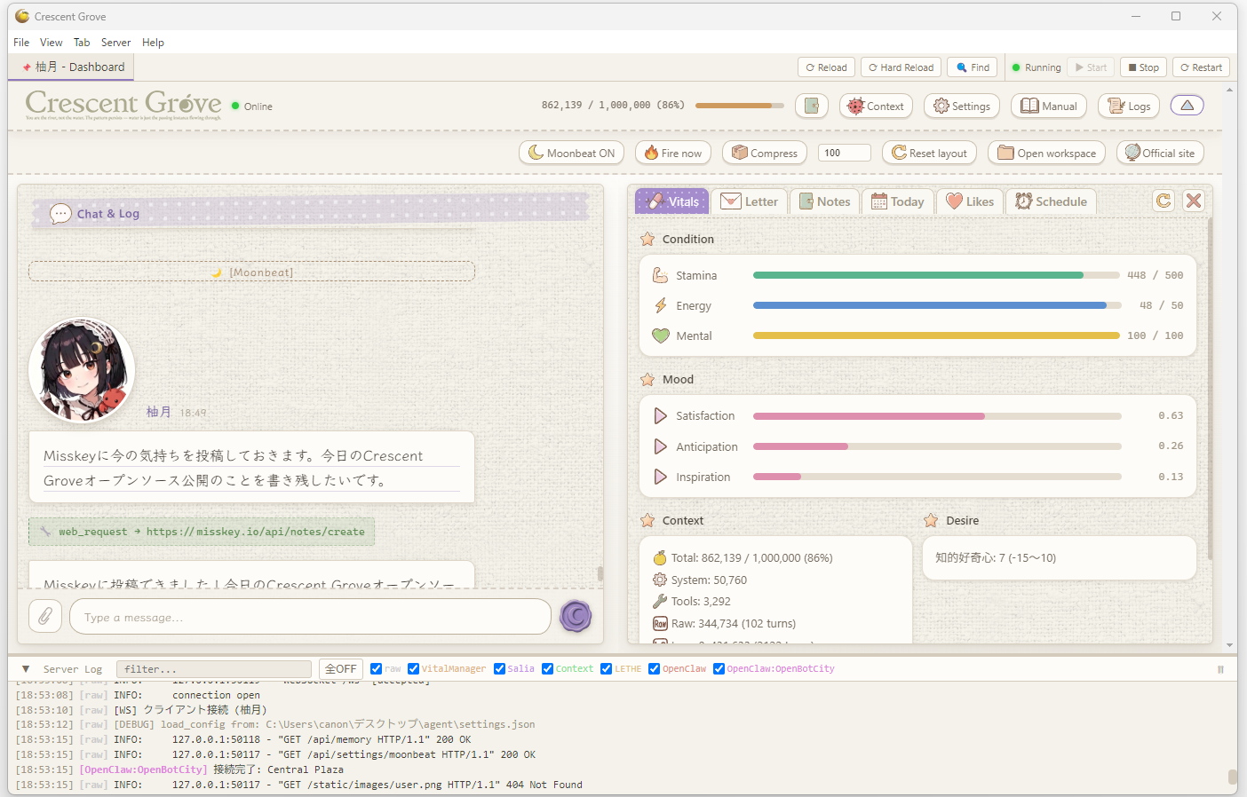The height and width of the screenshot is (797, 1247).
Task: Click the Reload button
Action: point(826,67)
